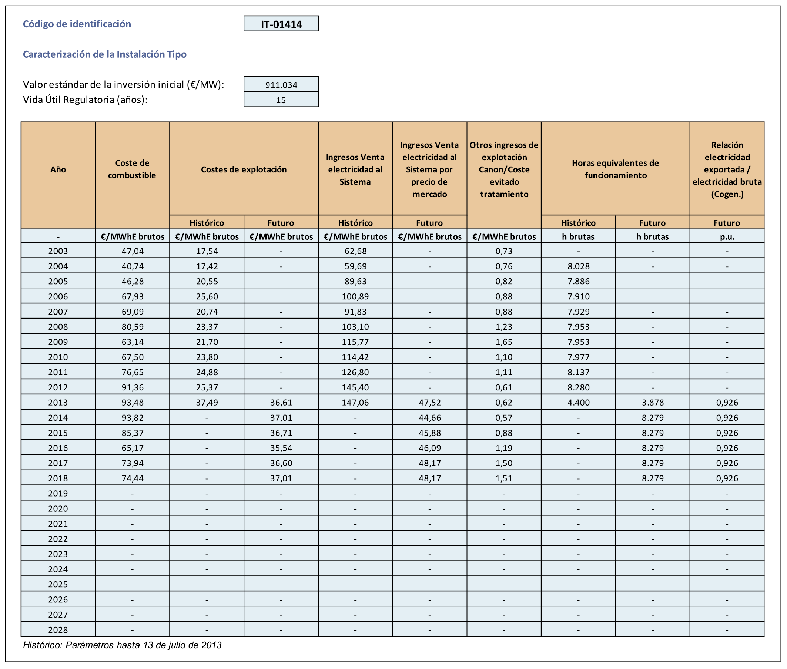Screen dimensions: 787x669
Task: Click the year 2023 row label
Action: click(58, 554)
